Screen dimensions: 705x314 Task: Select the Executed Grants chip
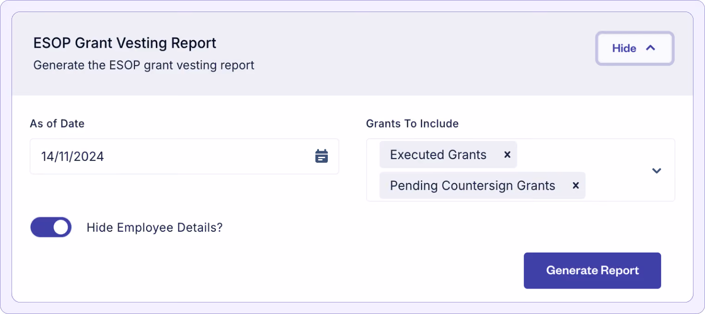[448, 154]
